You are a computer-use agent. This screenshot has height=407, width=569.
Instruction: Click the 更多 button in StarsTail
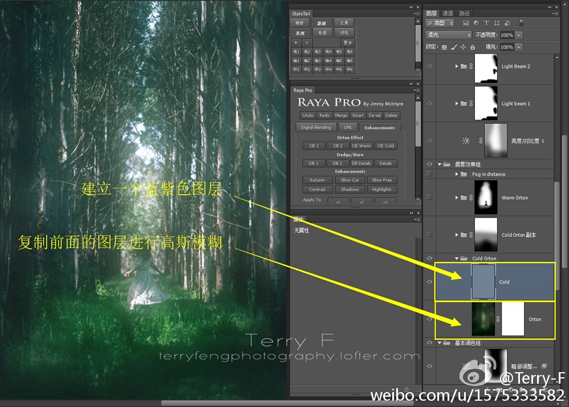pos(348,42)
